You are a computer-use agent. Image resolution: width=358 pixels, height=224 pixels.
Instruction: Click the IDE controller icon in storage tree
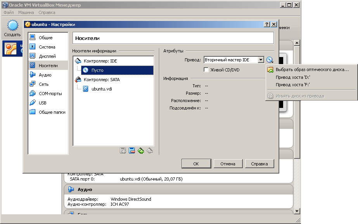(x=78, y=61)
